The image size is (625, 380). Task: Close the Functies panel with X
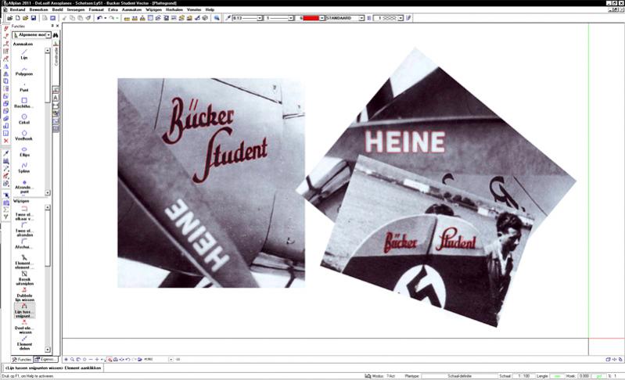pyautogui.click(x=57, y=26)
